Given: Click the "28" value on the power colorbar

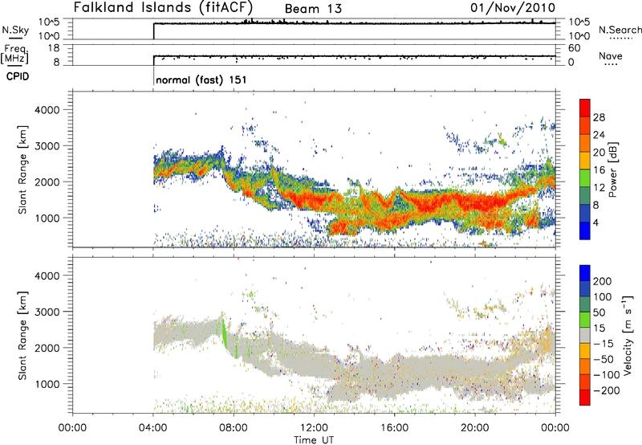Looking at the screenshot, I should click(x=599, y=117).
